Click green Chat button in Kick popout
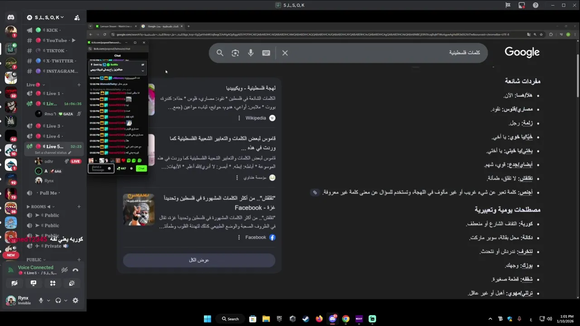 pos(141,168)
